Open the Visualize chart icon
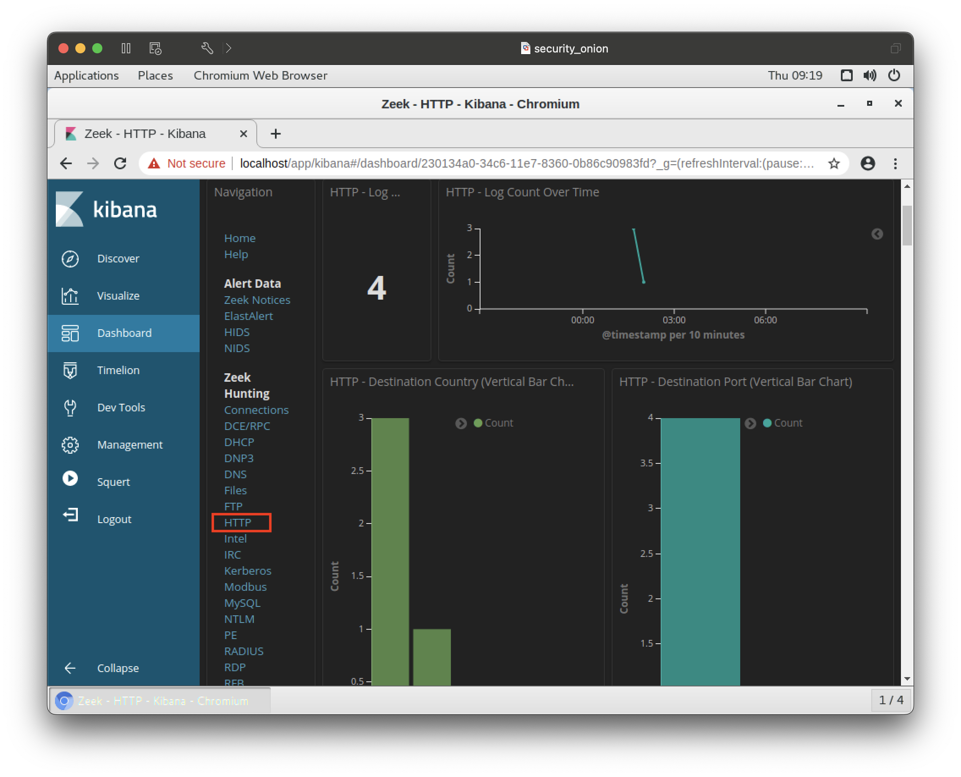 pos(70,296)
